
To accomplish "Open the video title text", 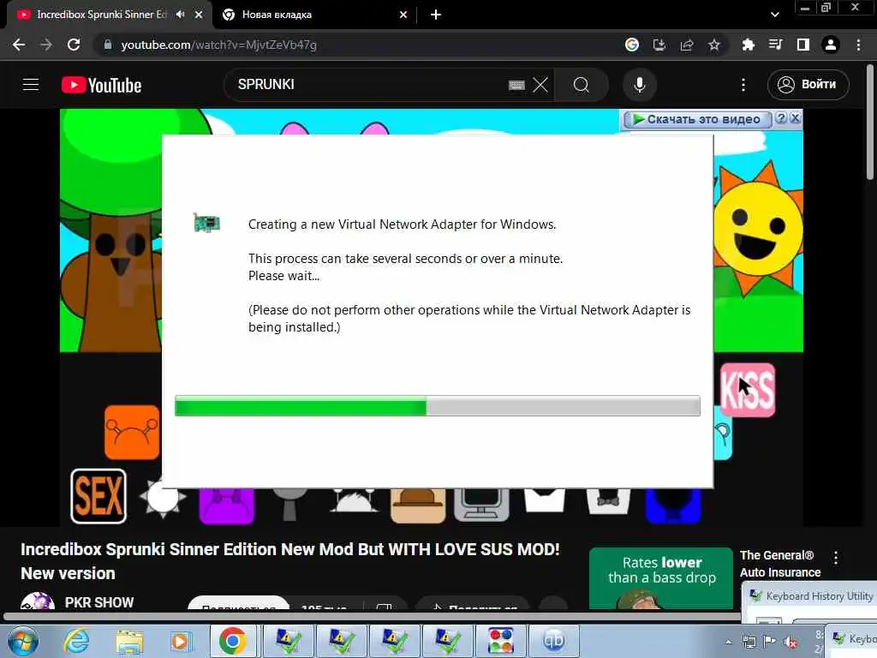I will [x=289, y=561].
